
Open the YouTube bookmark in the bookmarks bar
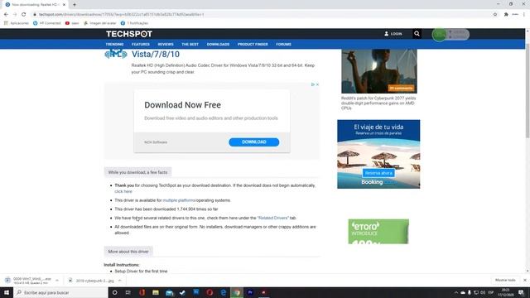pos(72,23)
